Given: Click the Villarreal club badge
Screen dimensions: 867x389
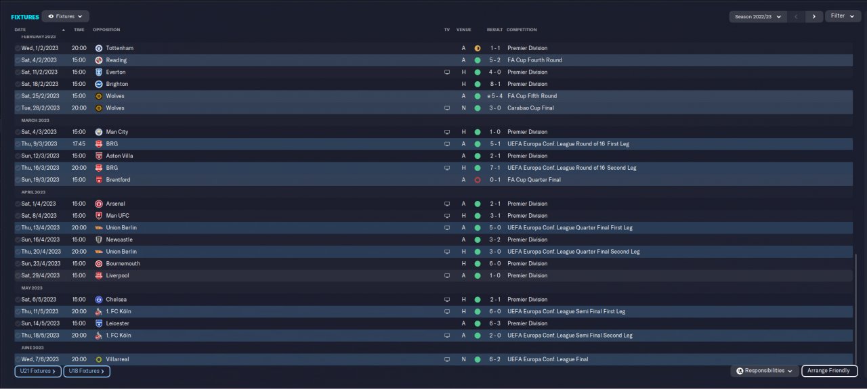Looking at the screenshot, I should pyautogui.click(x=99, y=359).
